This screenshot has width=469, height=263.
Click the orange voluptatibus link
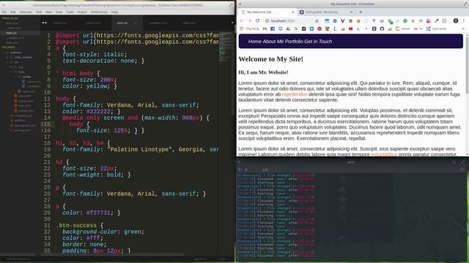click(384, 154)
